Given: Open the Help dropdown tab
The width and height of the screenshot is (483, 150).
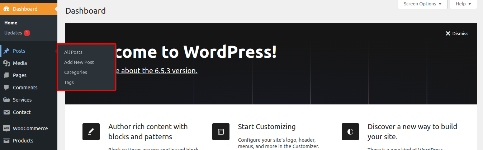Looking at the screenshot, I should pos(463,4).
